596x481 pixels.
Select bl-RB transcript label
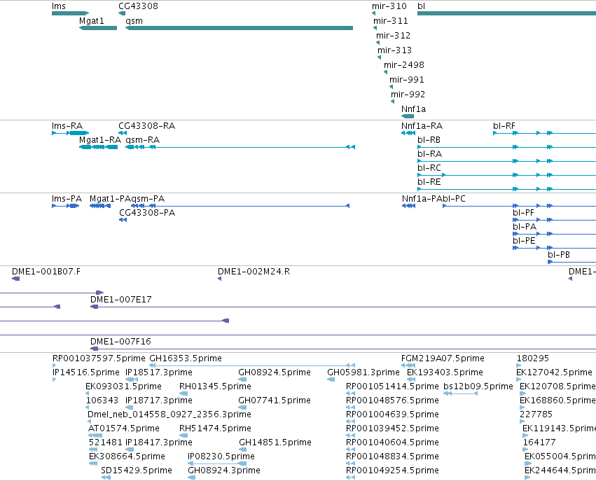coord(429,140)
